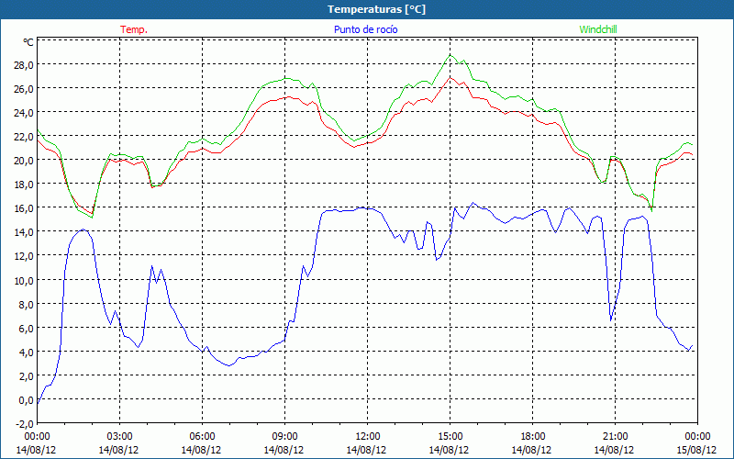Click the '°C' unit label on axis
The height and width of the screenshot is (459, 734).
click(28, 42)
